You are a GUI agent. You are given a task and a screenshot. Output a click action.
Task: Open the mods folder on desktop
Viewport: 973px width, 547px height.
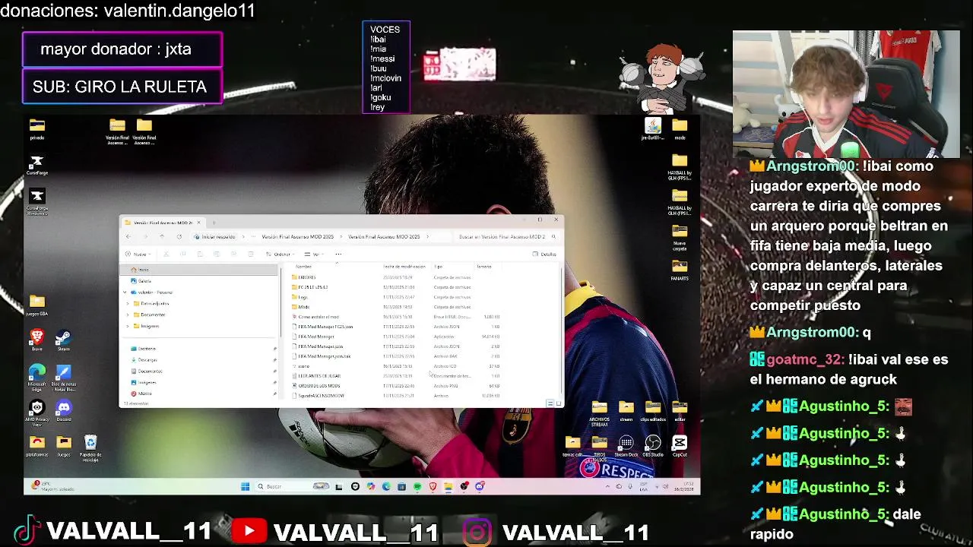pyautogui.click(x=680, y=129)
